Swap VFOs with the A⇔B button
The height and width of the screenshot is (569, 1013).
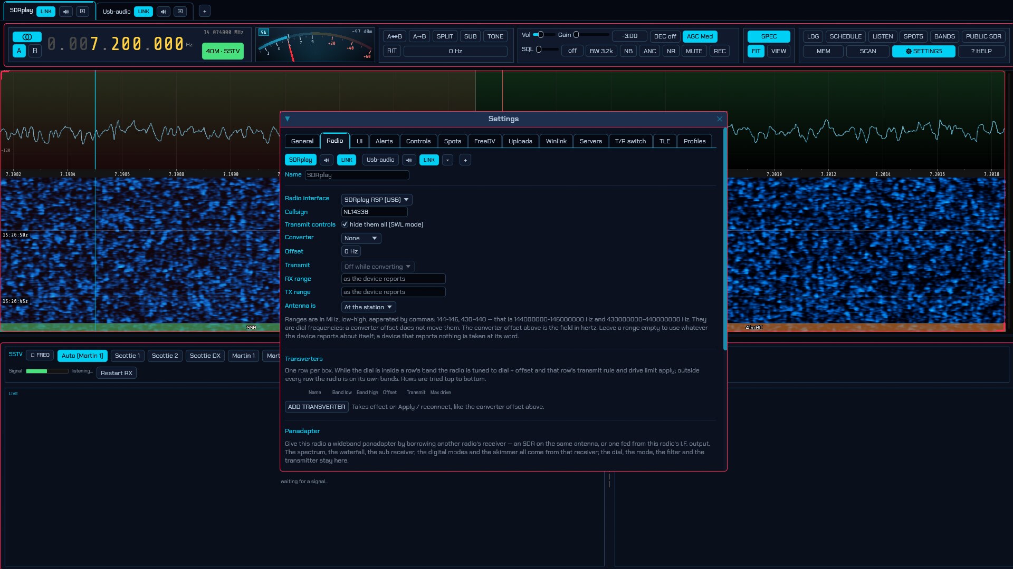[x=395, y=36]
